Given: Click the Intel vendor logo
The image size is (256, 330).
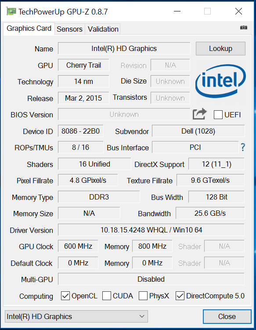Looking at the screenshot, I should (x=220, y=81).
